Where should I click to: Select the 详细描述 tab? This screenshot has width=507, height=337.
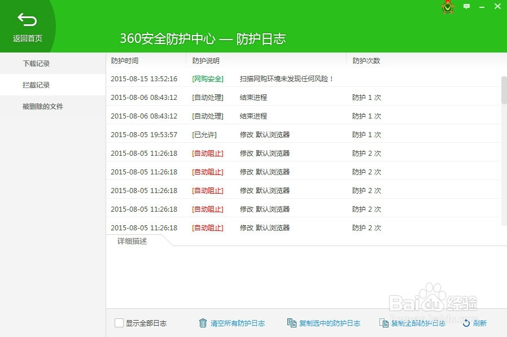132,241
